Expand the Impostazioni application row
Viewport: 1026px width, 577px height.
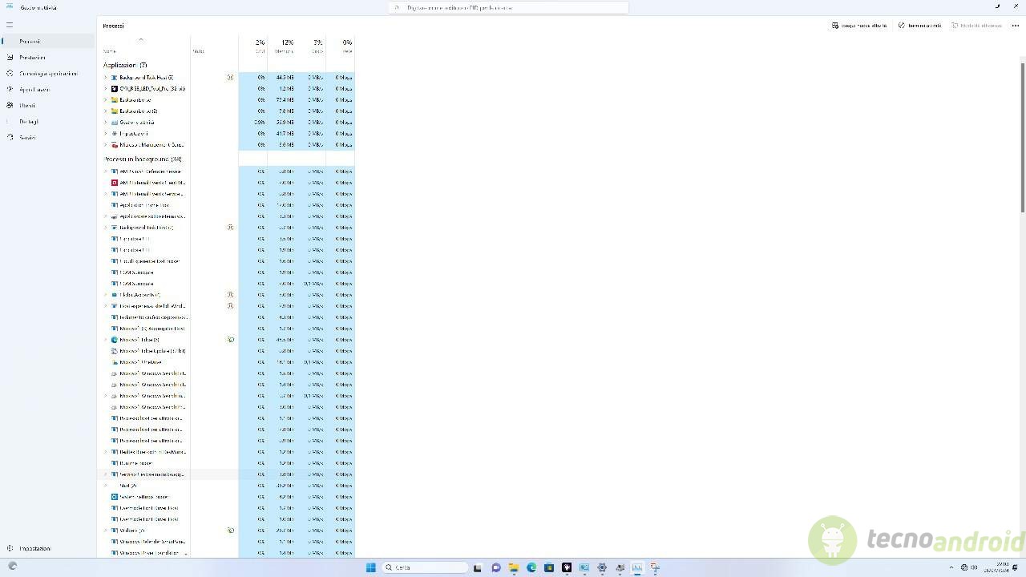[106, 133]
